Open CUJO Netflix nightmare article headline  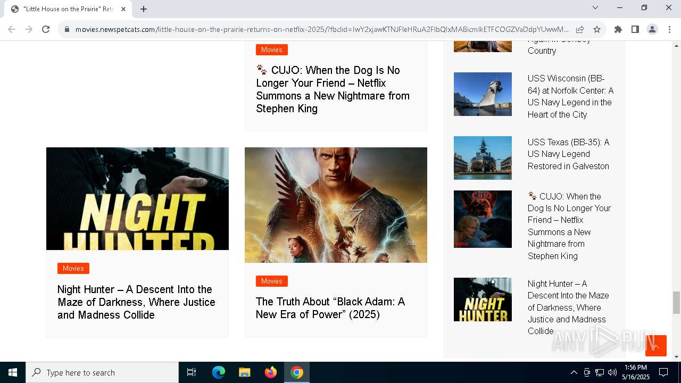[x=333, y=89]
